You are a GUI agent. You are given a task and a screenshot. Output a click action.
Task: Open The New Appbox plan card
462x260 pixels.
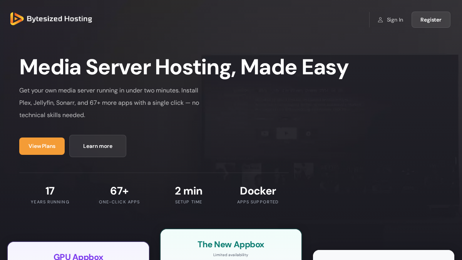coord(231,245)
